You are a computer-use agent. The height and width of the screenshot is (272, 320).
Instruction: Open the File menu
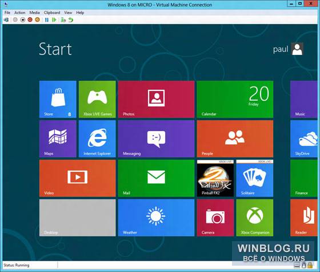coord(7,13)
